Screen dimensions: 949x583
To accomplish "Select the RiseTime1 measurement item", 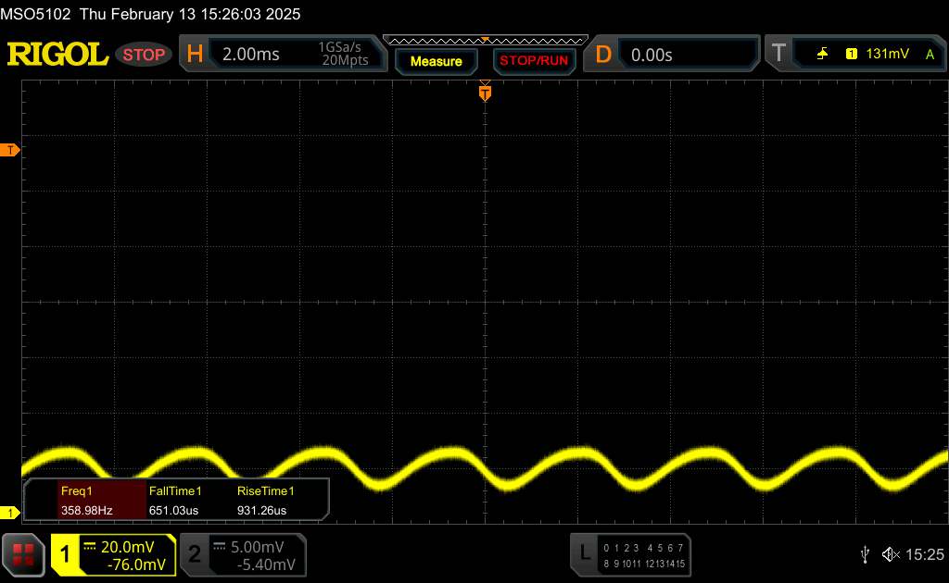I will (265, 500).
